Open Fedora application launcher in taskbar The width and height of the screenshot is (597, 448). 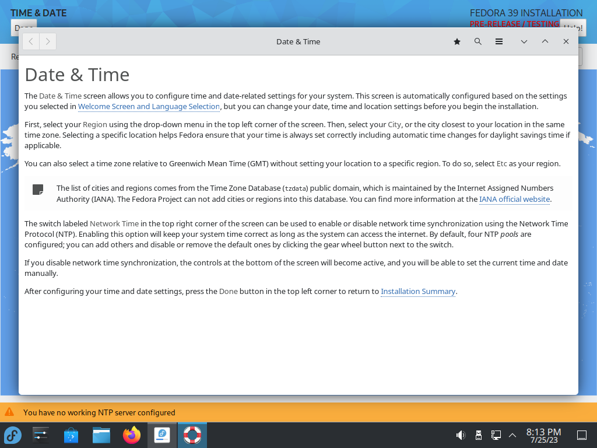coord(13,435)
